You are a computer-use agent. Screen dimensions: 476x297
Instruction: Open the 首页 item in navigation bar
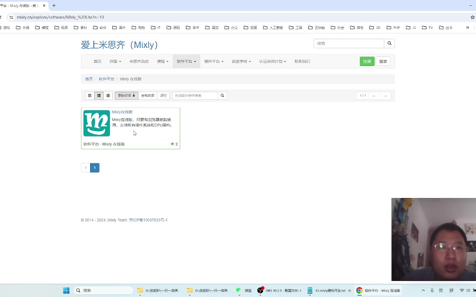[98, 61]
